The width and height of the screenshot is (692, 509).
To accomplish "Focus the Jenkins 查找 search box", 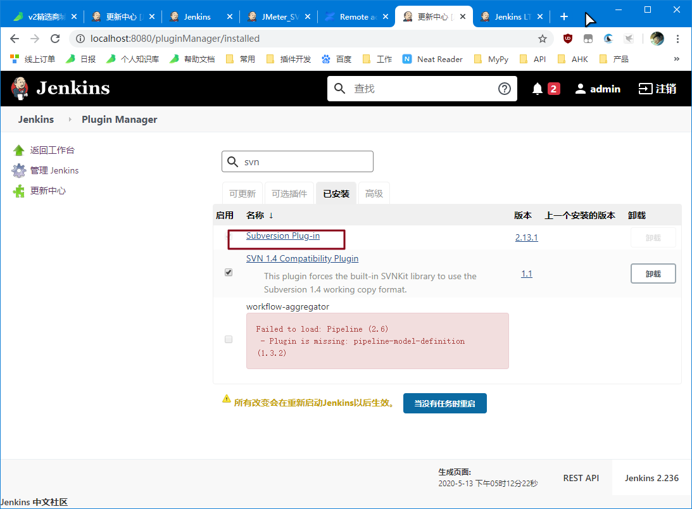I will pyautogui.click(x=422, y=89).
